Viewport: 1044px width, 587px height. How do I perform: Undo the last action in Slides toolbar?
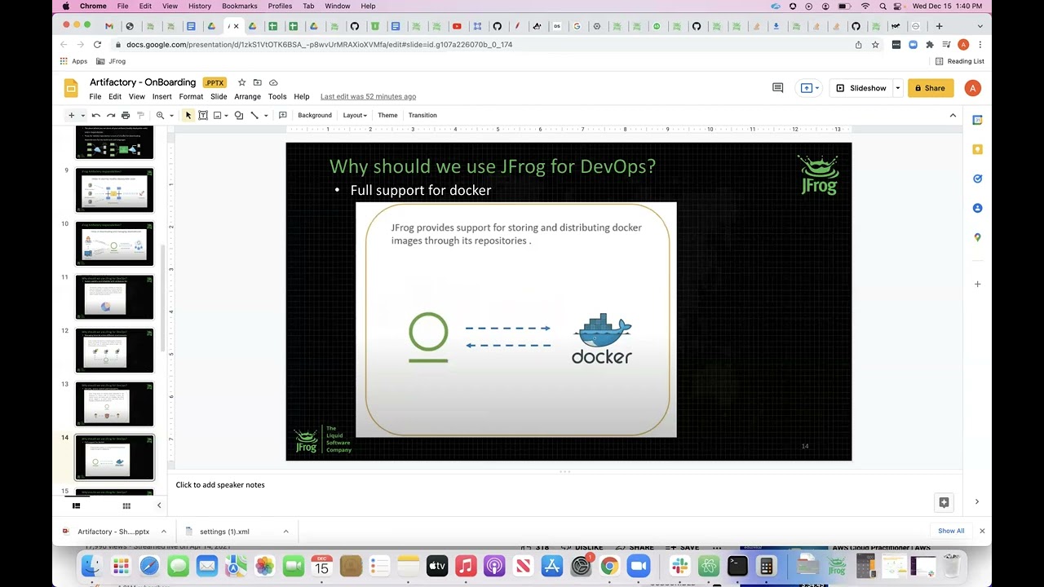(x=96, y=115)
